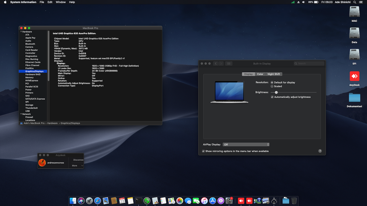The width and height of the screenshot is (367, 206).
Task: Open Finder from the Dock
Action: click(x=73, y=201)
